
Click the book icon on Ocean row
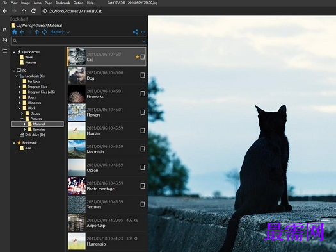143,167
